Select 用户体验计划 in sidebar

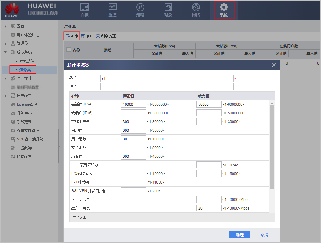(28, 35)
